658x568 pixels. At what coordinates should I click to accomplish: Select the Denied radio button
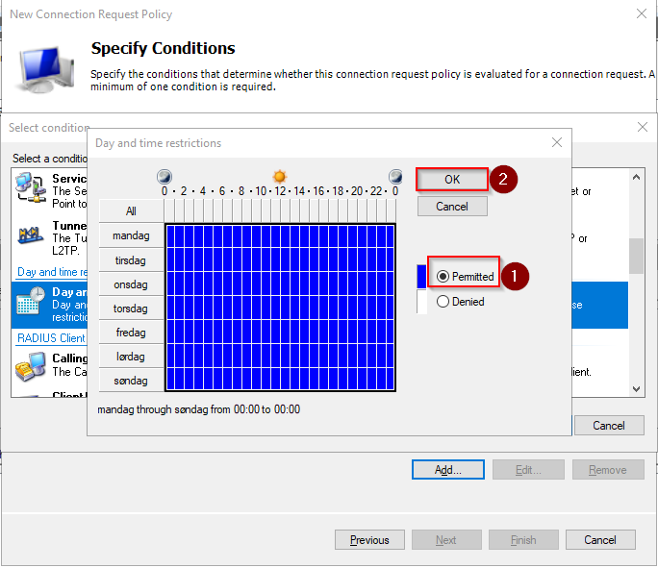click(443, 302)
